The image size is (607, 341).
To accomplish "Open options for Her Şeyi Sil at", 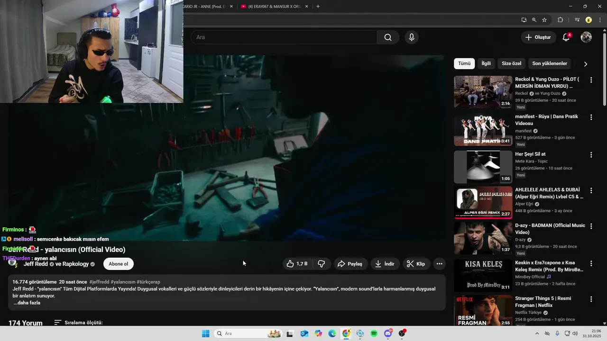I will tap(591, 154).
